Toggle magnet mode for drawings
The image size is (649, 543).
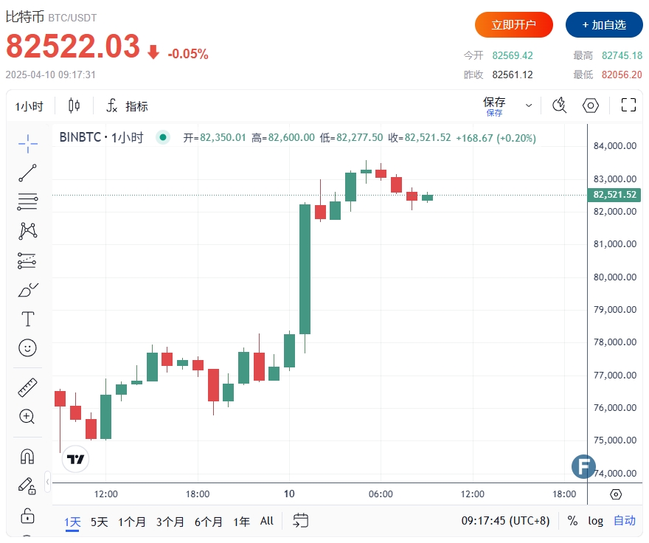[x=27, y=456]
